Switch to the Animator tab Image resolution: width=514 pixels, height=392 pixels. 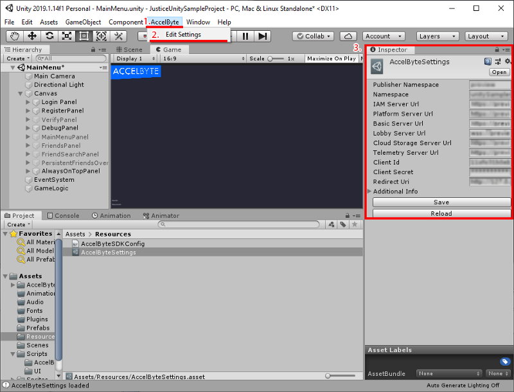click(161, 216)
